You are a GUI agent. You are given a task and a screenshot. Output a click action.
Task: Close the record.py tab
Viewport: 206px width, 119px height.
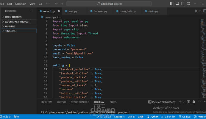(59, 11)
